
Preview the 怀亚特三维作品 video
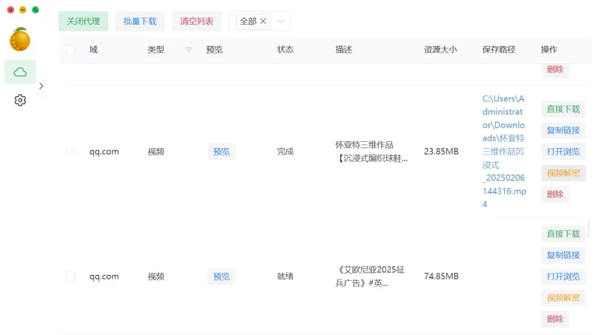[x=221, y=151]
